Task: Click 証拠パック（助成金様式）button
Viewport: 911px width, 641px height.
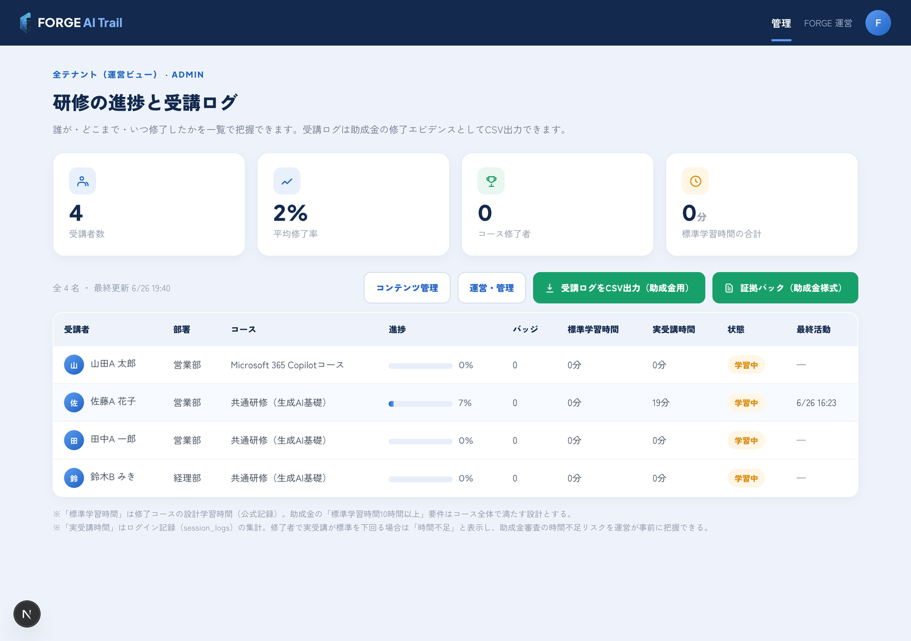Action: point(785,288)
